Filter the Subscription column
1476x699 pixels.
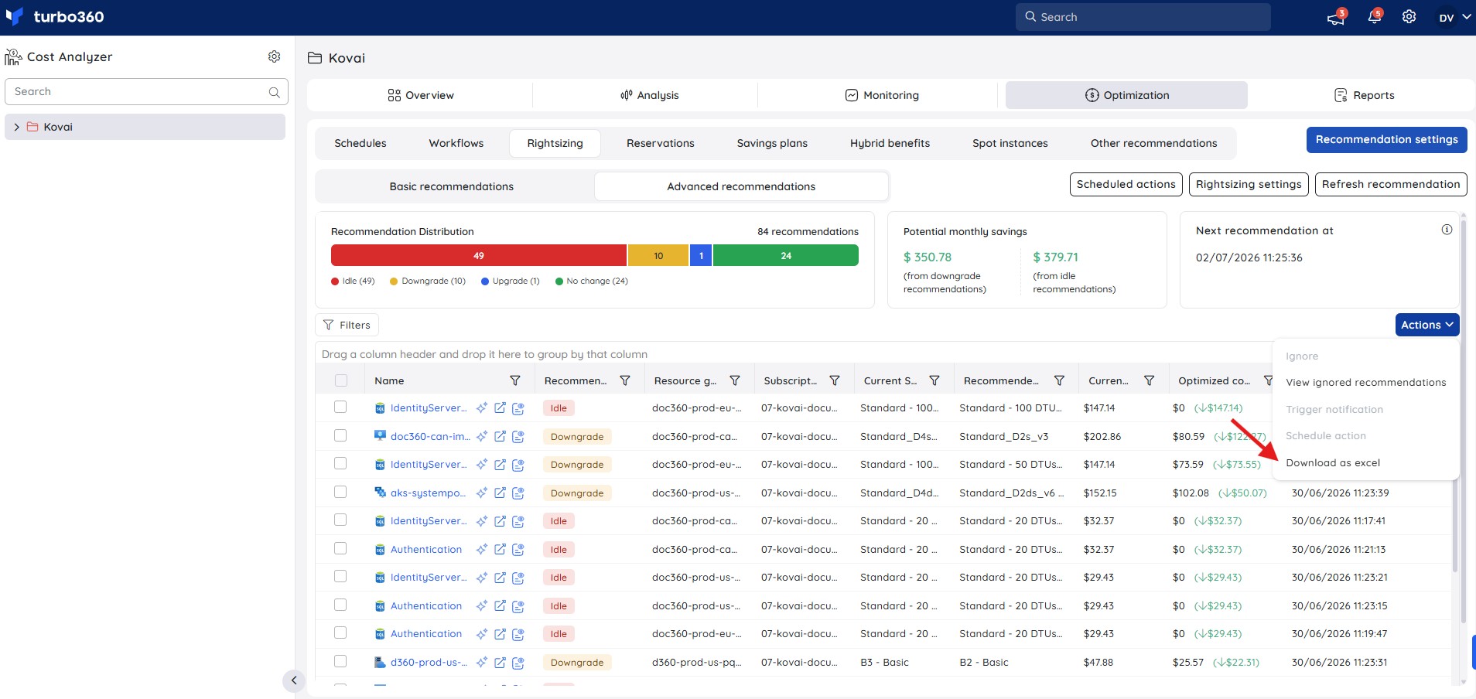pos(835,380)
